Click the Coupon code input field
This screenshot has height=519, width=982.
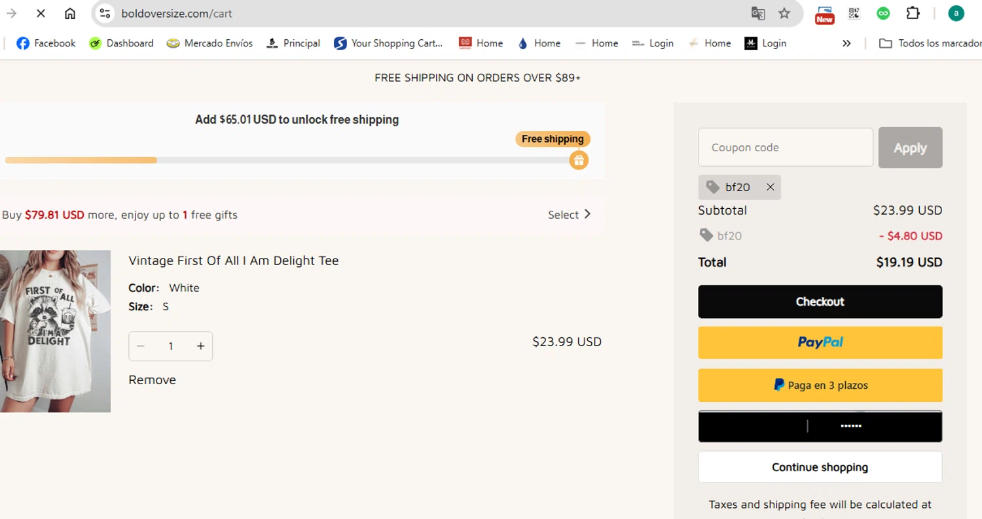[x=786, y=147]
